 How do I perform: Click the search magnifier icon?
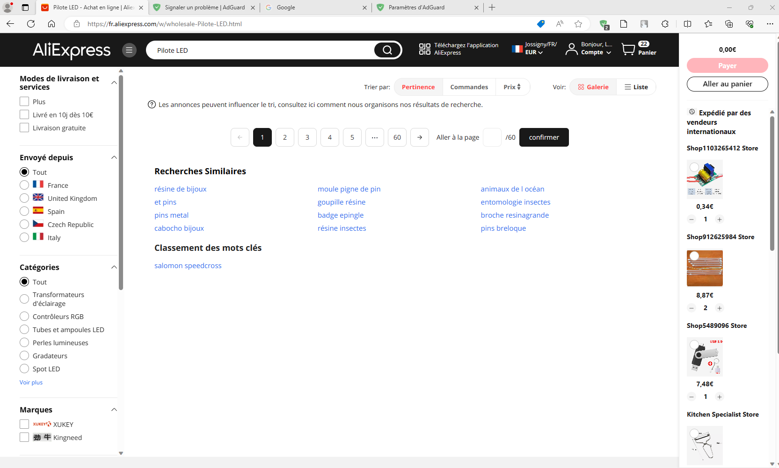coord(386,50)
